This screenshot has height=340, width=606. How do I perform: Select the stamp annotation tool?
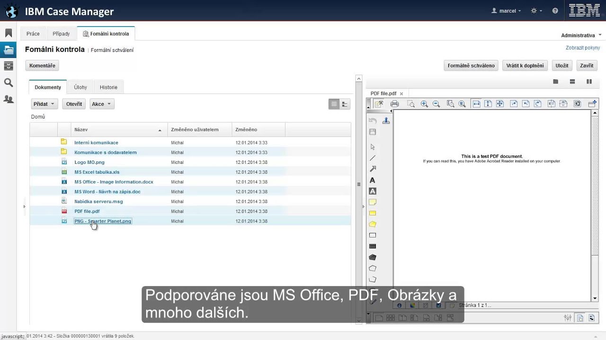point(386,120)
